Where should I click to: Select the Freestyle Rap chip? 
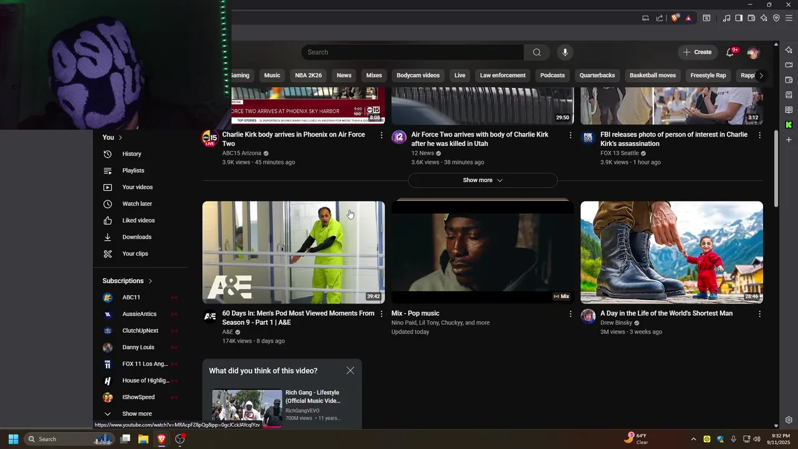coord(708,75)
